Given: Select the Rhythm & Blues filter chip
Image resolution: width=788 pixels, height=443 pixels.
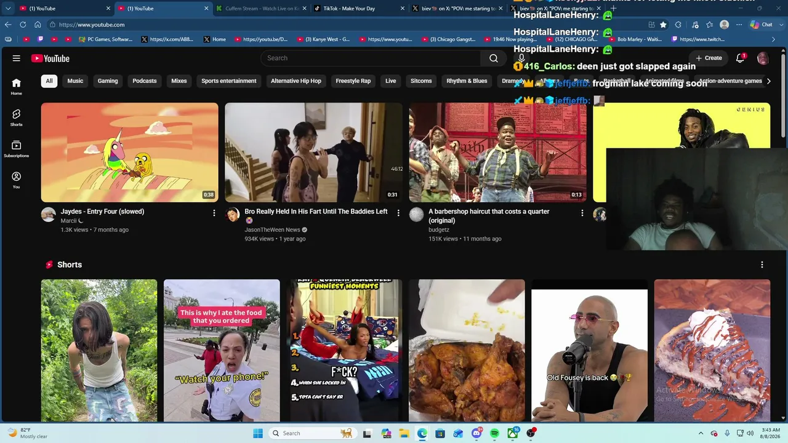Looking at the screenshot, I should [x=467, y=81].
